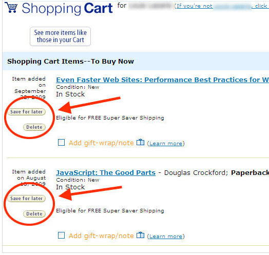Click the Shopping Cart title heading

pyautogui.click(x=67, y=8)
